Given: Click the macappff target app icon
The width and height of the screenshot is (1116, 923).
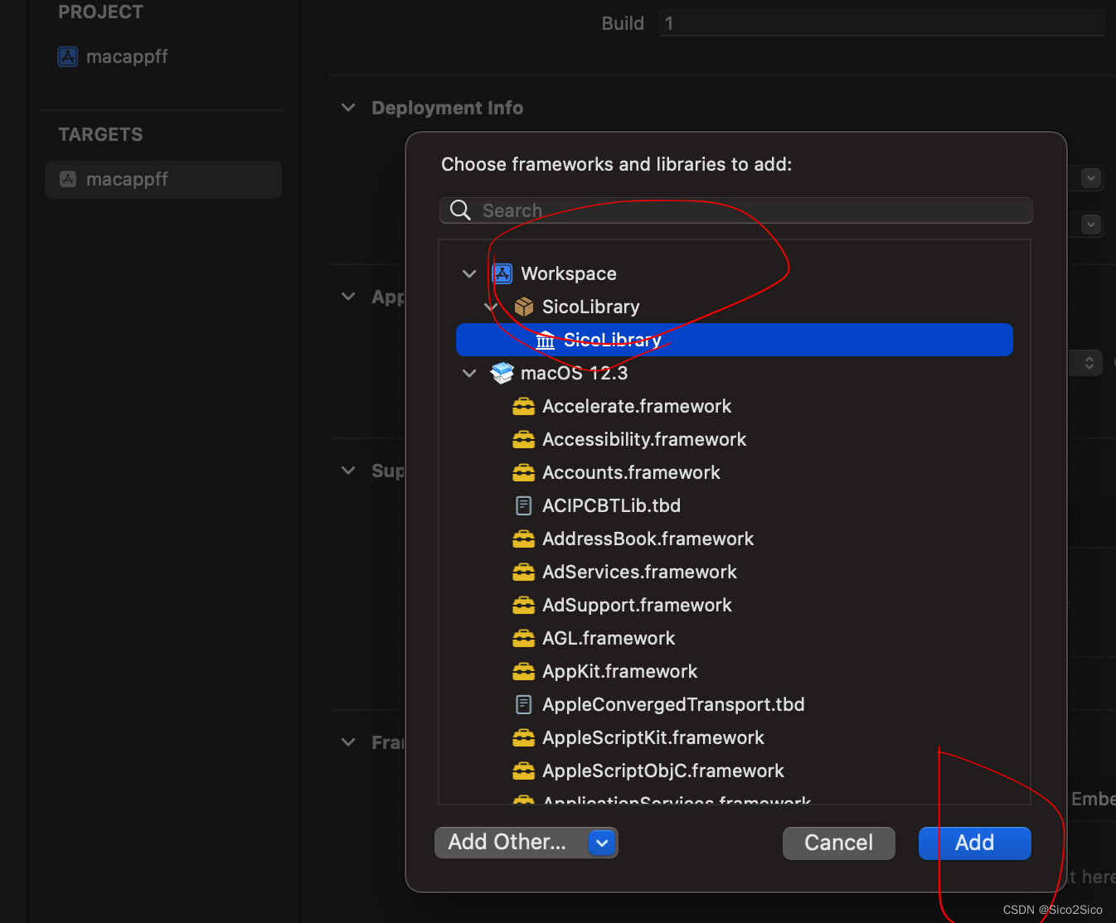Looking at the screenshot, I should 68,179.
